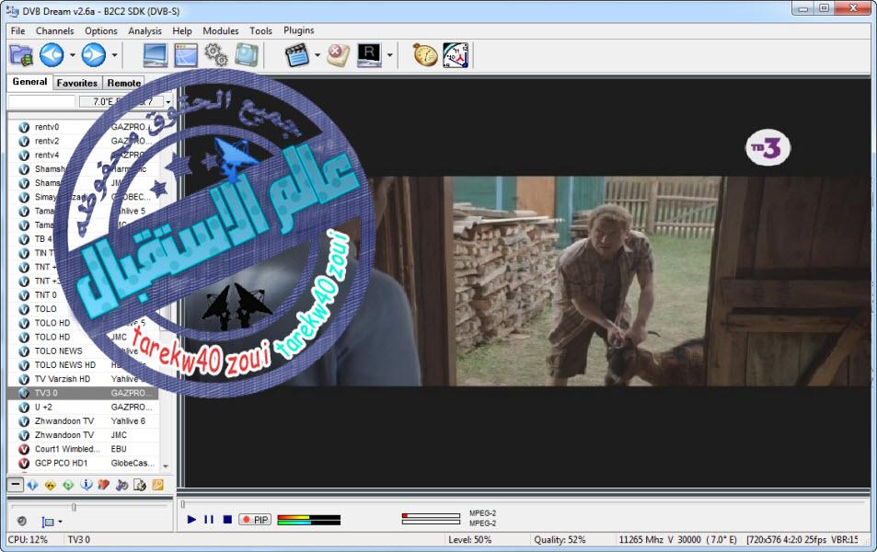Click the clapperboard recording icon

coord(297,55)
